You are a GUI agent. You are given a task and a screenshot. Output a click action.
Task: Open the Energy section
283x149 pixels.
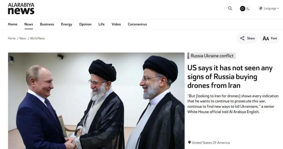(67, 24)
